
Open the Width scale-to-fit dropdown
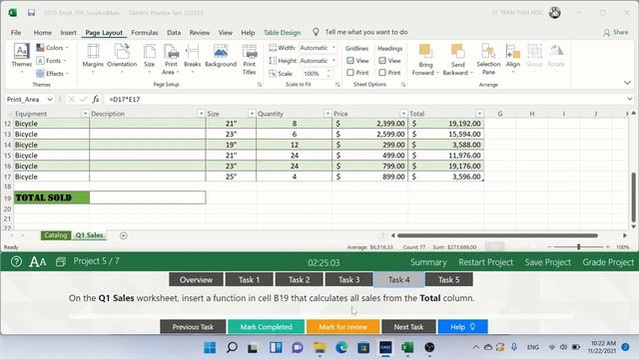[333, 48]
